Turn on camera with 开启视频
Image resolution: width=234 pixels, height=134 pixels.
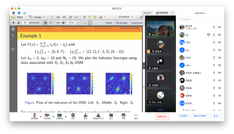tap(47, 116)
